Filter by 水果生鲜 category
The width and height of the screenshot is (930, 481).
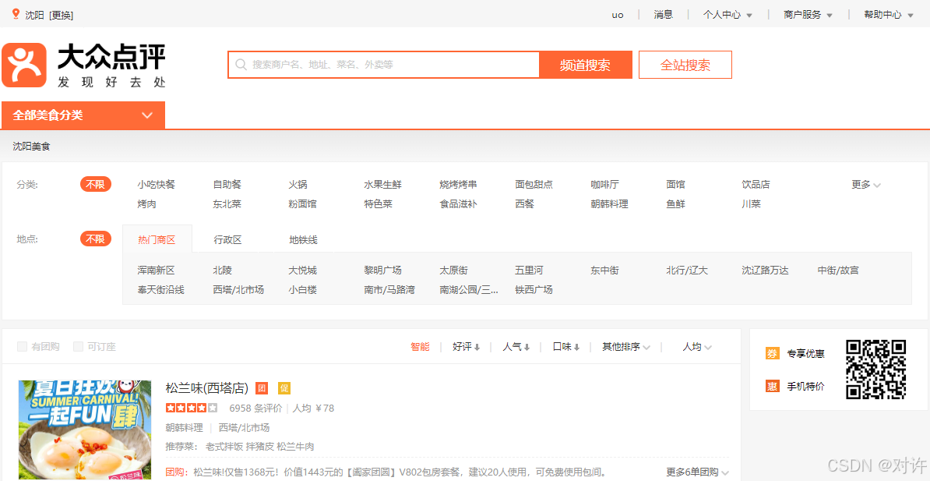(382, 185)
